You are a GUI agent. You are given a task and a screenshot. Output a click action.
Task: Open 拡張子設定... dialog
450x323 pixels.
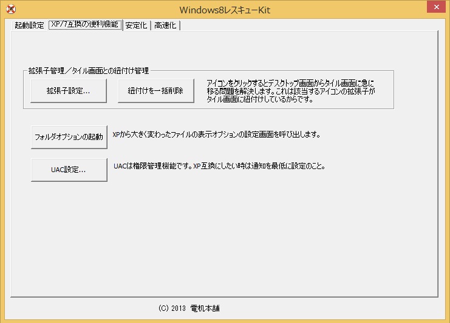pyautogui.click(x=69, y=92)
